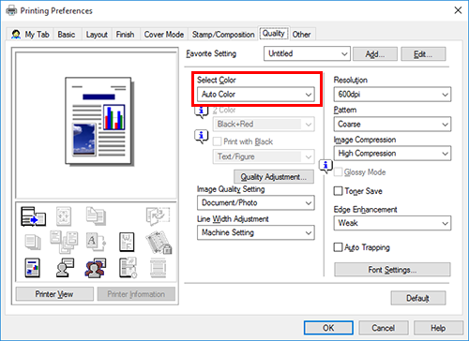The width and height of the screenshot is (469, 341).
Task: Open Font Settings dialog
Action: (392, 270)
